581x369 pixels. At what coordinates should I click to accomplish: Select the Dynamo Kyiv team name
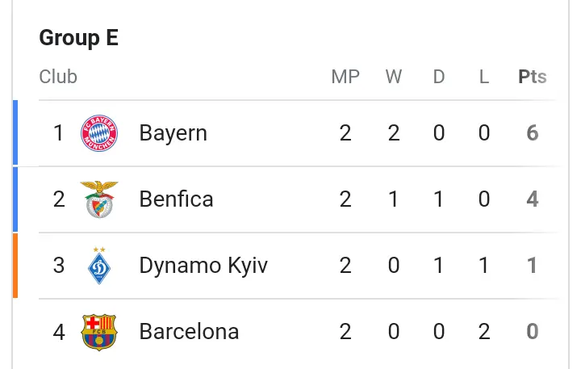click(x=203, y=266)
